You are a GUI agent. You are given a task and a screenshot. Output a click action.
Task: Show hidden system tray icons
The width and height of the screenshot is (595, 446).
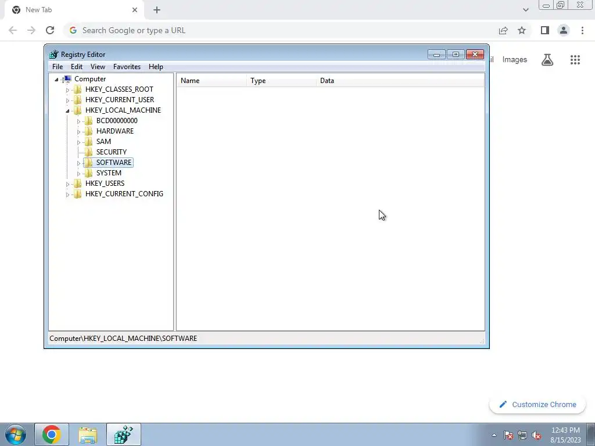[x=494, y=435]
